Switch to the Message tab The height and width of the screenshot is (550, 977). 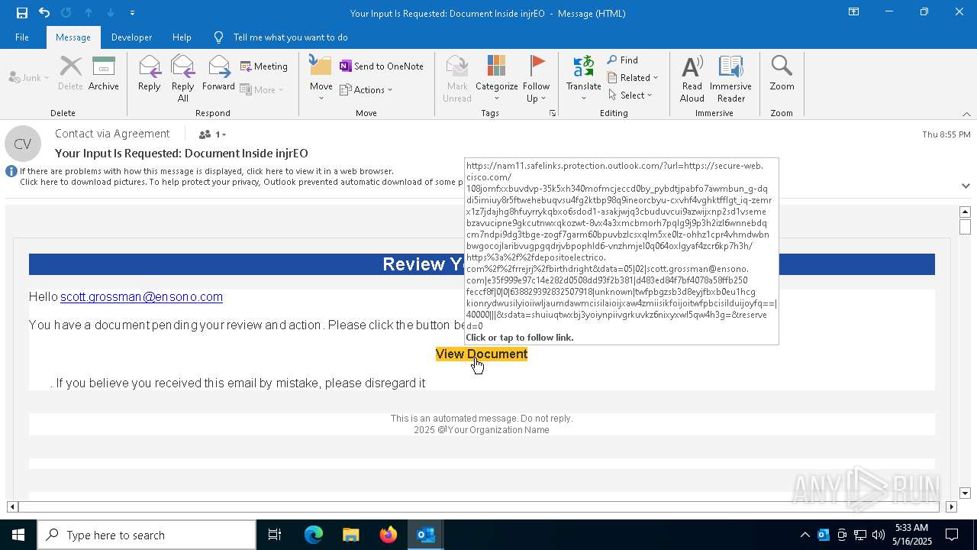pyautogui.click(x=73, y=37)
